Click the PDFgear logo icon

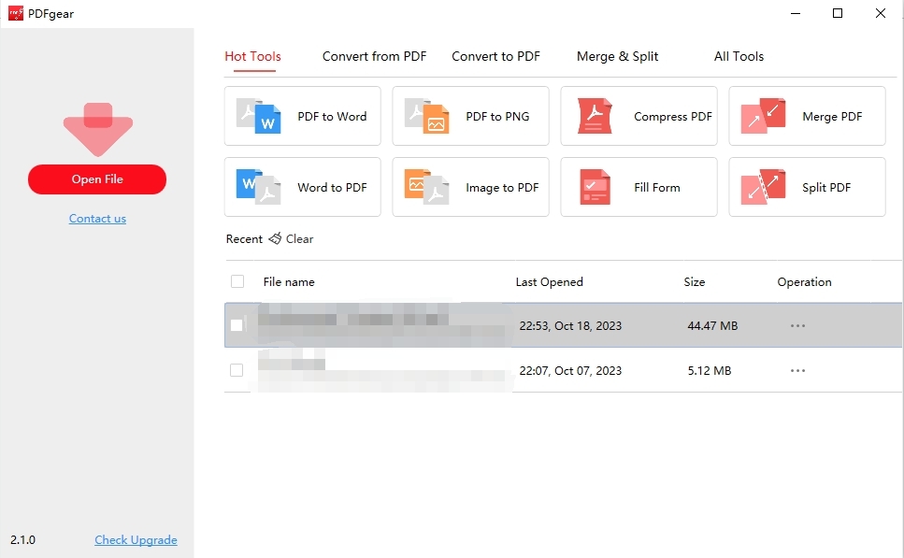click(16, 13)
